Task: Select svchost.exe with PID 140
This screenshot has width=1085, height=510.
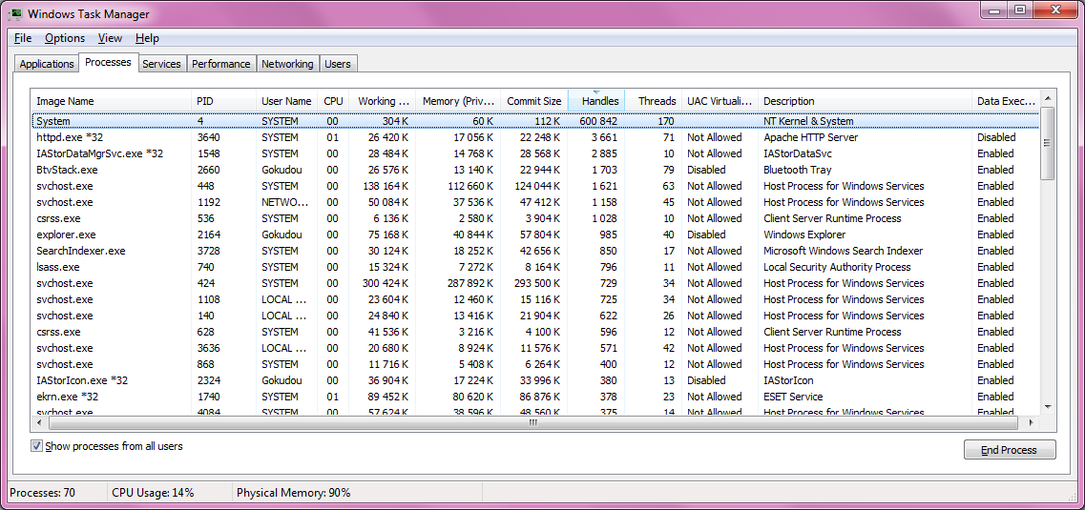Action: [535, 316]
